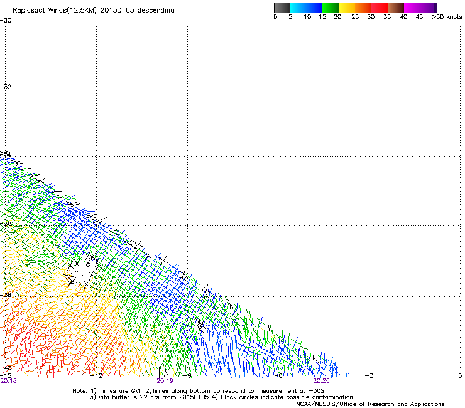The height and width of the screenshot is (408, 465).
Task: Click the "NOAA/NESDIS/Office of Research and Applications" credit
Action: coord(370,404)
